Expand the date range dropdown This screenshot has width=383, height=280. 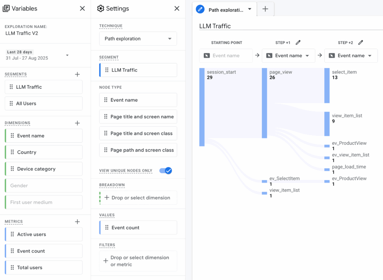click(67, 55)
